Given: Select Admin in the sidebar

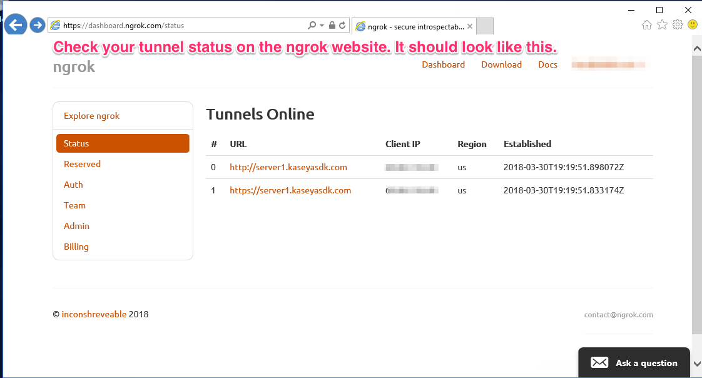Looking at the screenshot, I should tap(76, 226).
